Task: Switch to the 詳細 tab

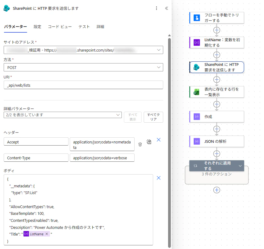Action: click(100, 27)
